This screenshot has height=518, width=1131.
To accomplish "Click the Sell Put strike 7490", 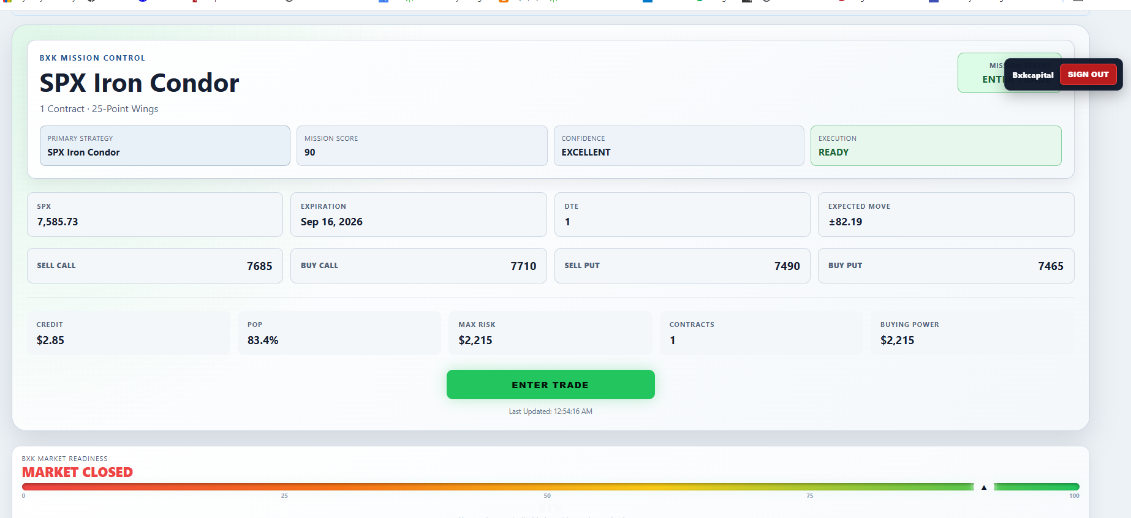I will coord(787,266).
